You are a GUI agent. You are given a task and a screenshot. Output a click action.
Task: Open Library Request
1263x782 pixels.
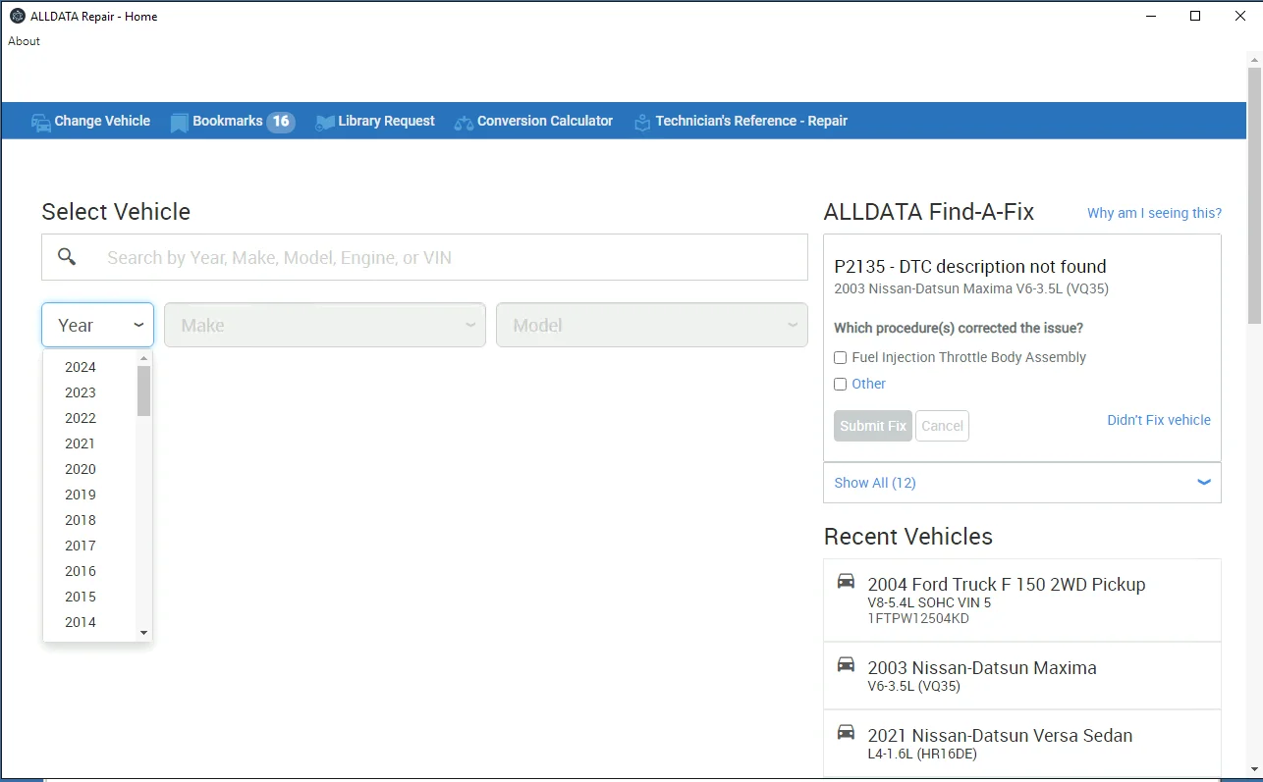point(375,122)
